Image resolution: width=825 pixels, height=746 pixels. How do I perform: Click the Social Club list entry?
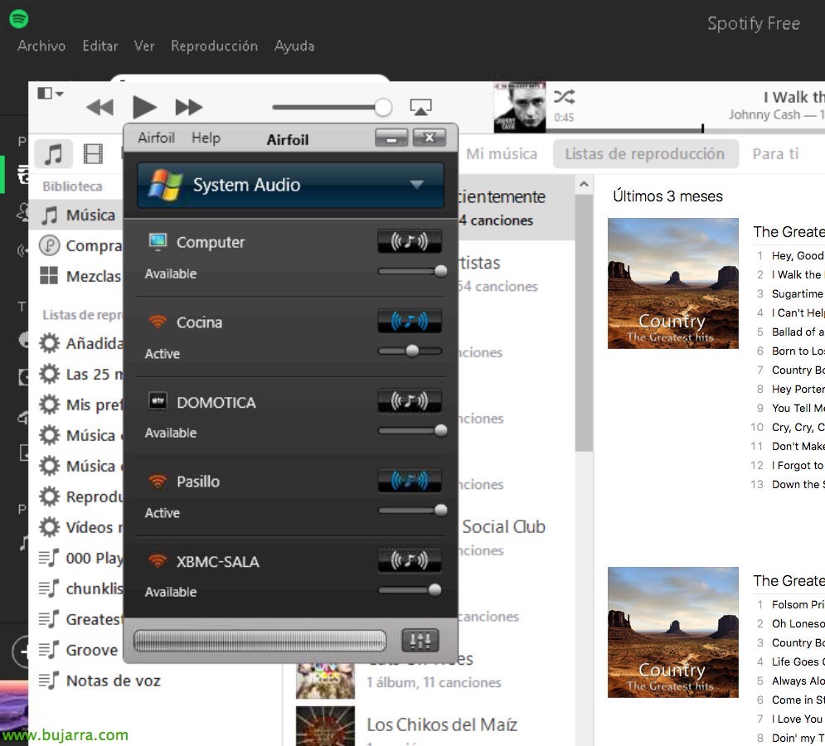(503, 527)
